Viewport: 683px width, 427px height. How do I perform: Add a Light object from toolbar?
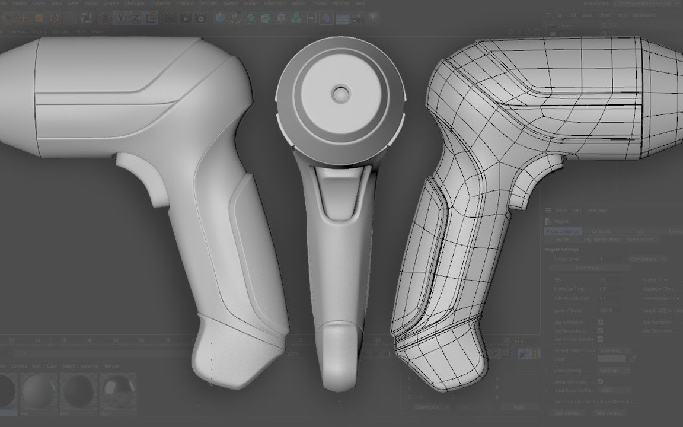tap(374, 18)
